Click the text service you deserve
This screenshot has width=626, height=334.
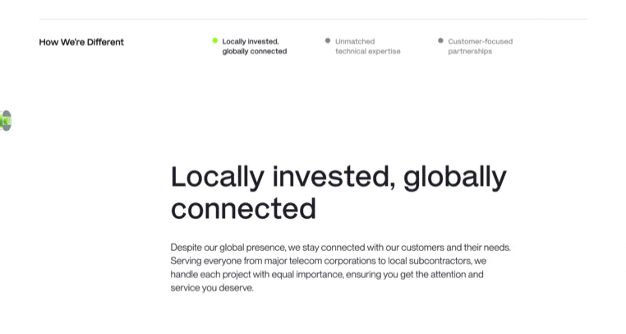(212, 288)
